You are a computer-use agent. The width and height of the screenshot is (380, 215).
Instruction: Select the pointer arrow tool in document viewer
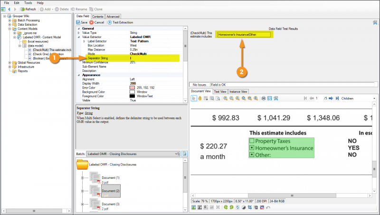pyautogui.click(x=194, y=98)
